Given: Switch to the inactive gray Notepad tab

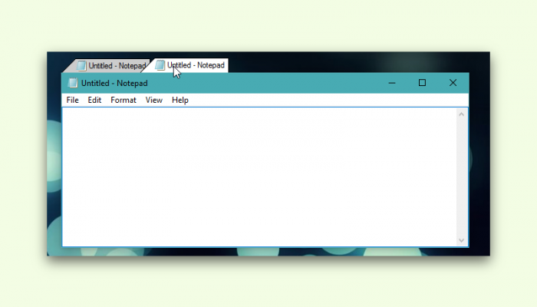Looking at the screenshot, I should point(109,65).
